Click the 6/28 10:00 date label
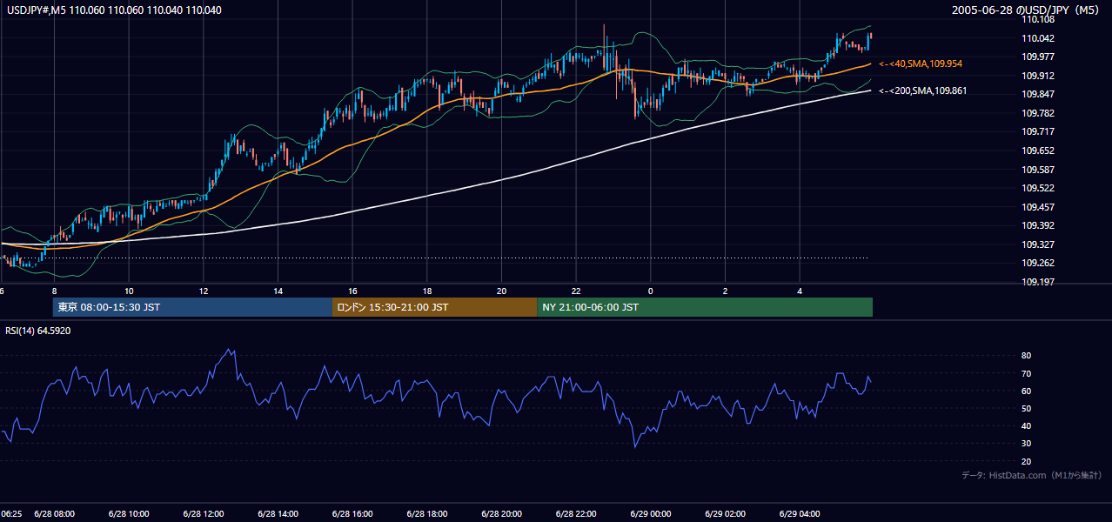Image resolution: width=1112 pixels, height=522 pixels. tap(129, 514)
